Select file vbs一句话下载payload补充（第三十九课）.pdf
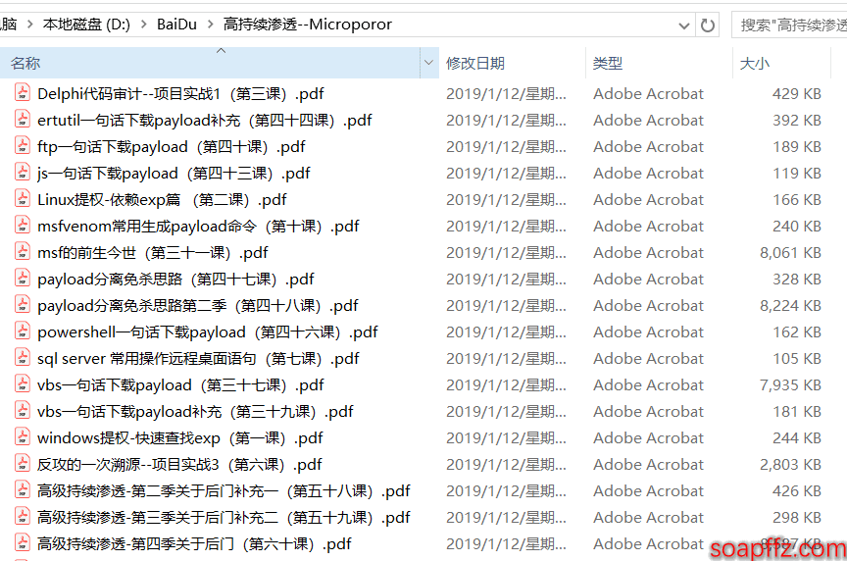847x561 pixels. (x=195, y=411)
